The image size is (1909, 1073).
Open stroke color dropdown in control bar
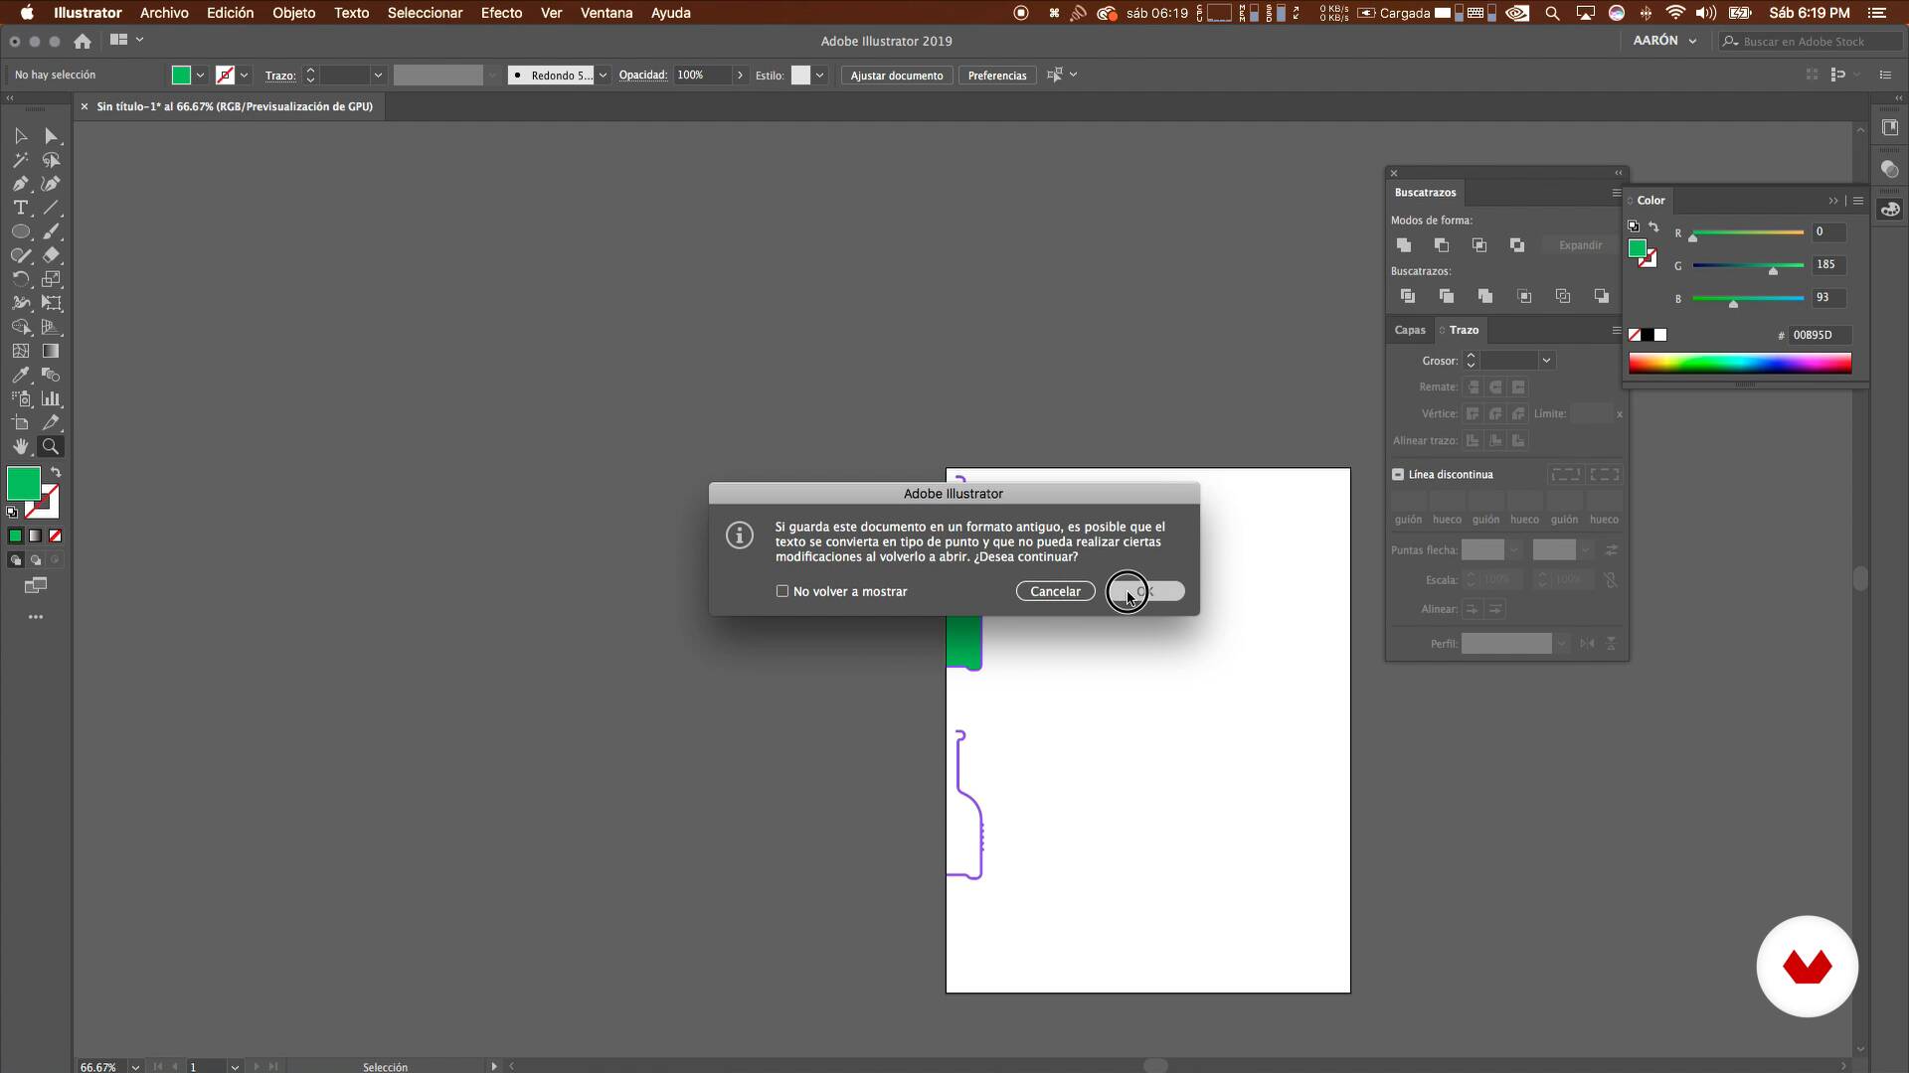(x=244, y=76)
